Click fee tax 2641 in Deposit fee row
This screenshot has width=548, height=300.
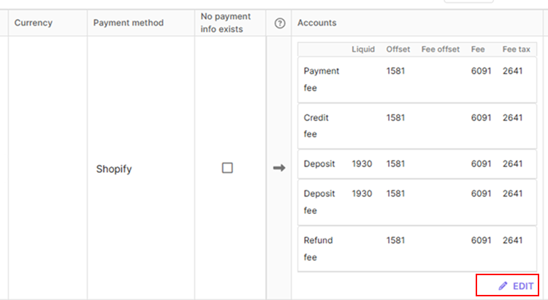coord(513,193)
